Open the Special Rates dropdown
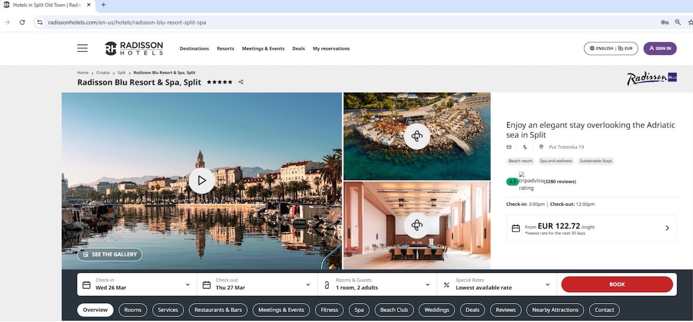Image resolution: width=693 pixels, height=322 pixels. coord(497,285)
